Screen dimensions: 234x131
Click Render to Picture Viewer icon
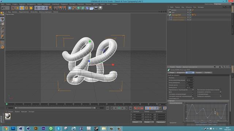coord(60,8)
